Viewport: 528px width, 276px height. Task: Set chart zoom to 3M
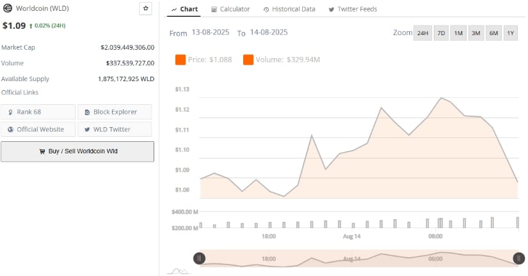coord(476,33)
